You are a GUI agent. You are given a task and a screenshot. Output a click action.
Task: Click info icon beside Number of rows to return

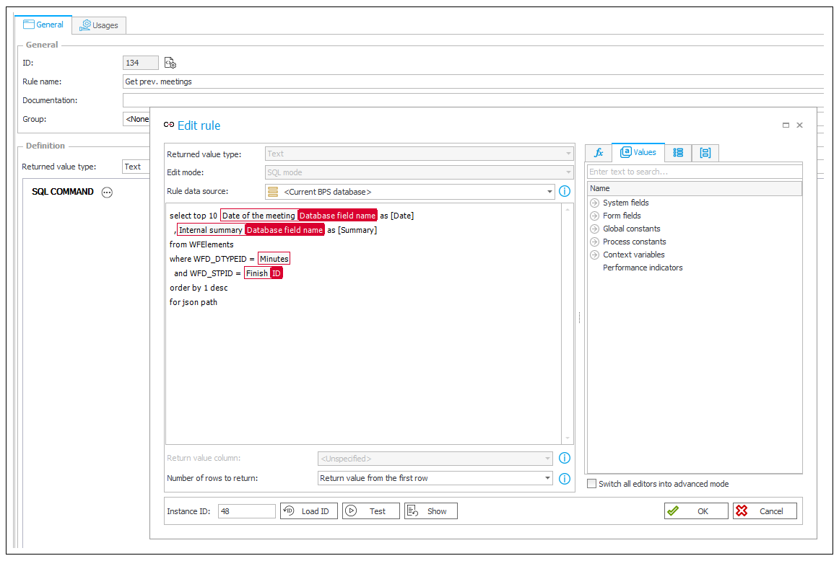[x=565, y=478]
